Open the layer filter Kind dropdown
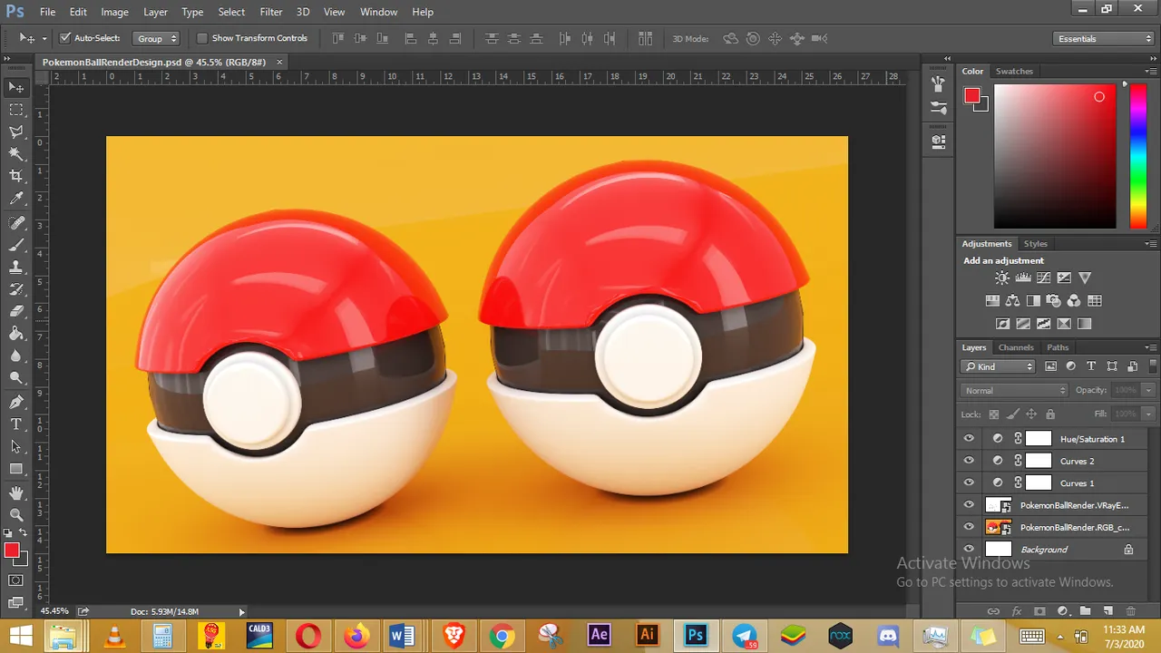1161x653 pixels. click(x=999, y=366)
